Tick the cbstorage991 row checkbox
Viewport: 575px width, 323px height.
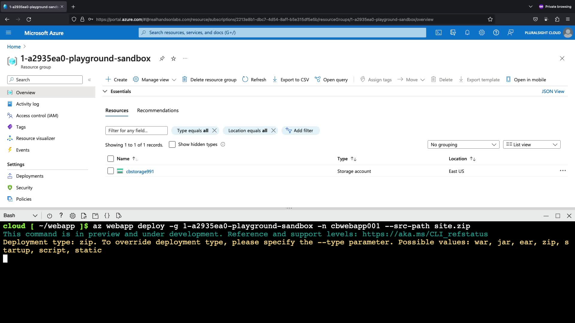(x=111, y=171)
